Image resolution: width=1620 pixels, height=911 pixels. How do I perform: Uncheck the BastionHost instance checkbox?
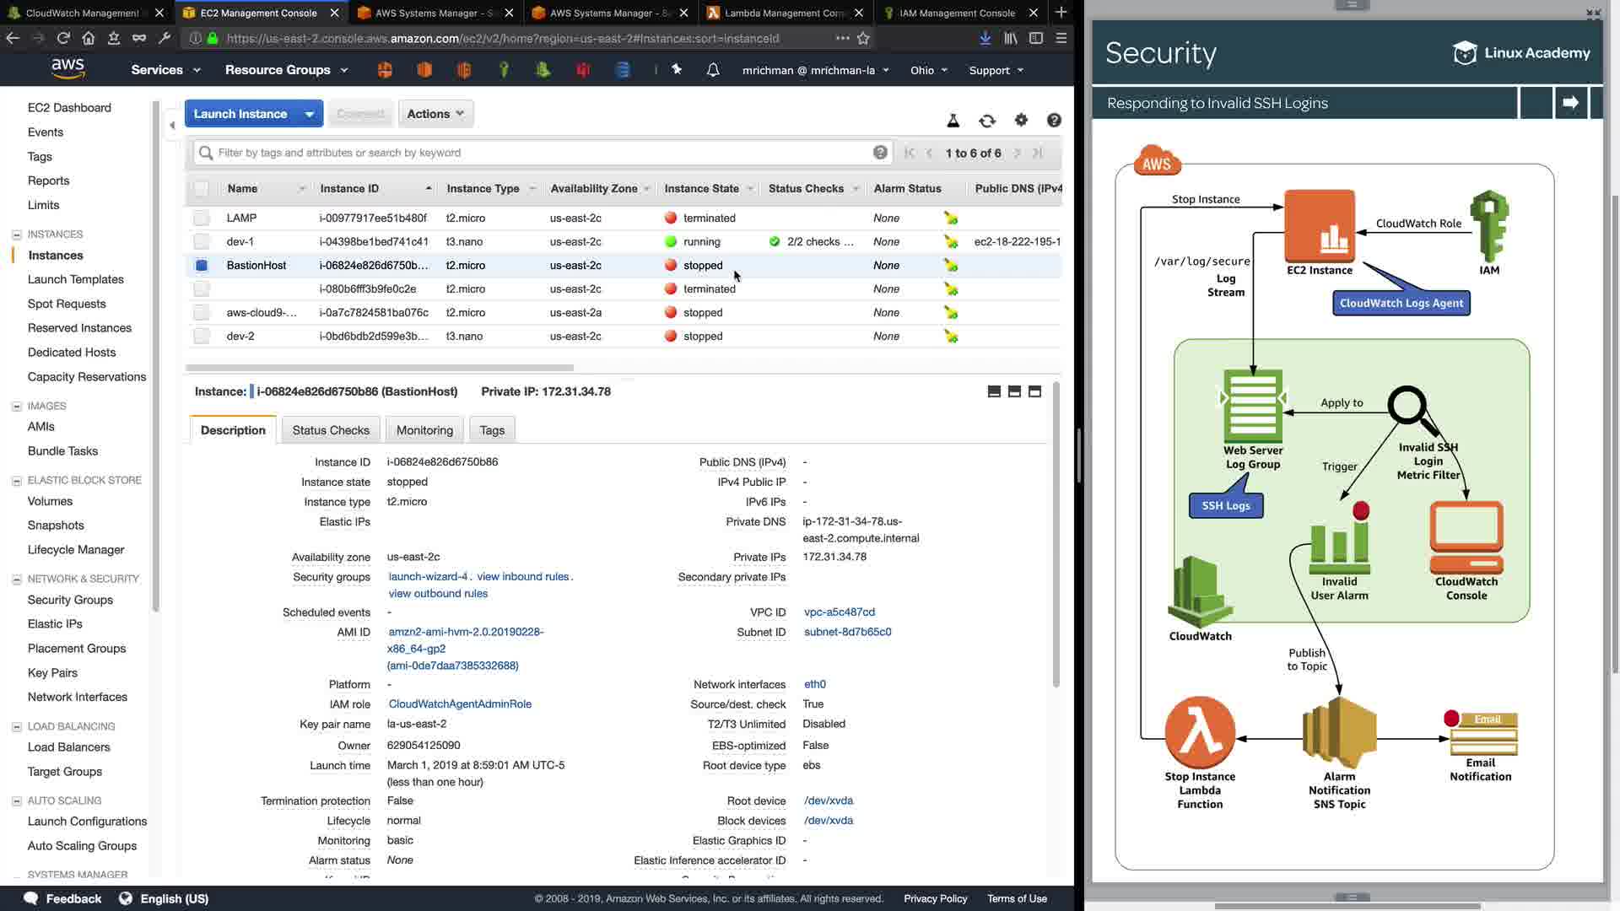coord(201,266)
